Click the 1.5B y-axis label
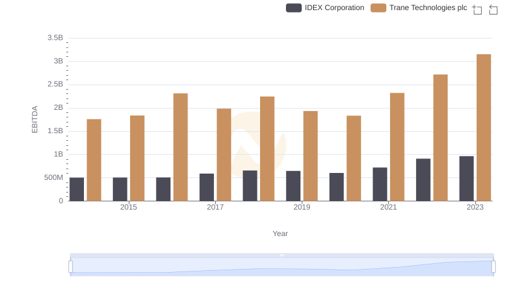The image size is (505, 291). coord(55,131)
